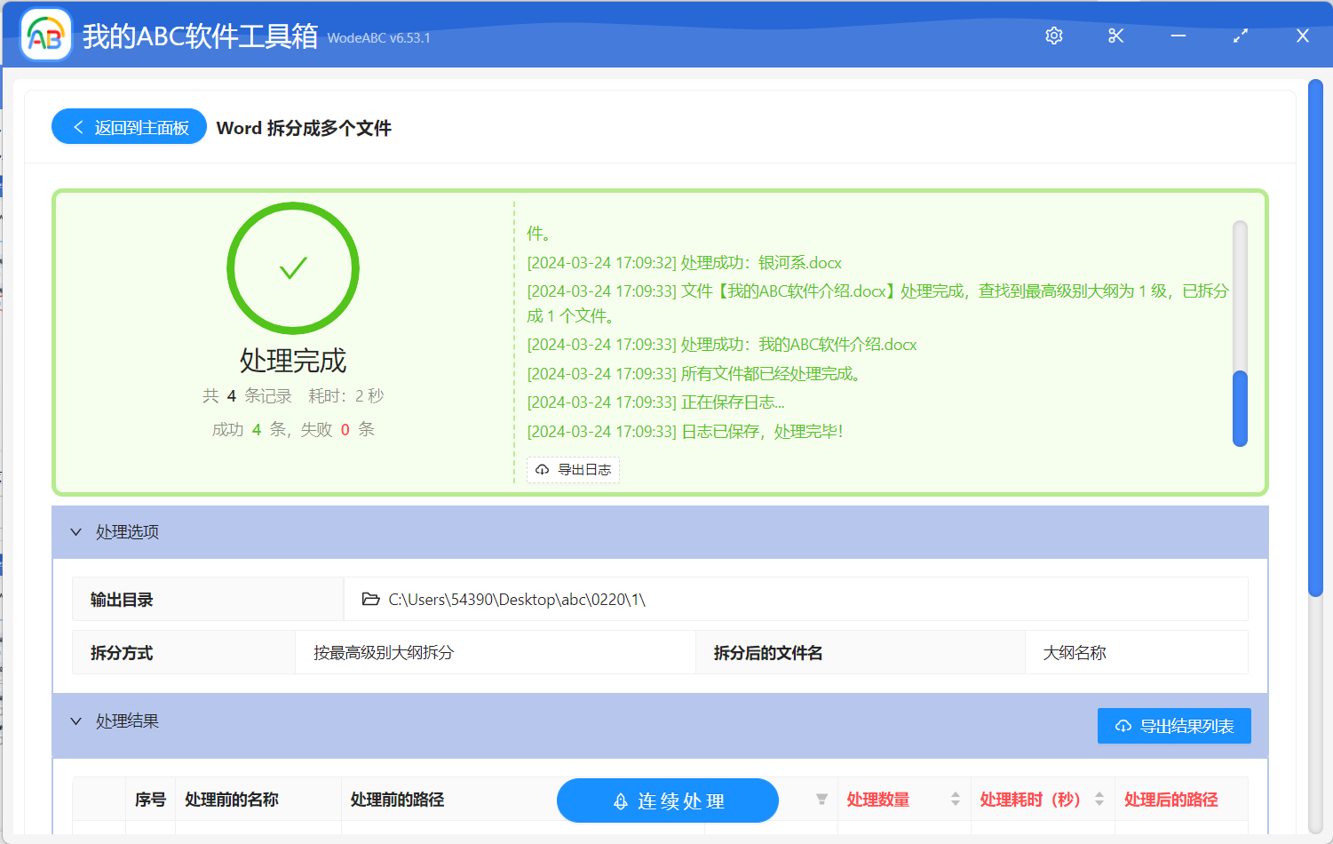Open the 拆分方式 dropdown showing 按最高级别大纲拆分
The height and width of the screenshot is (844, 1333).
tap(494, 652)
